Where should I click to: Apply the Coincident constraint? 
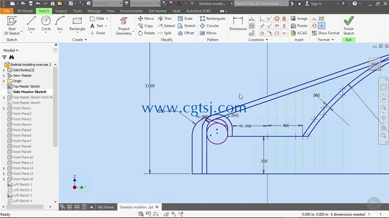pos(262,18)
